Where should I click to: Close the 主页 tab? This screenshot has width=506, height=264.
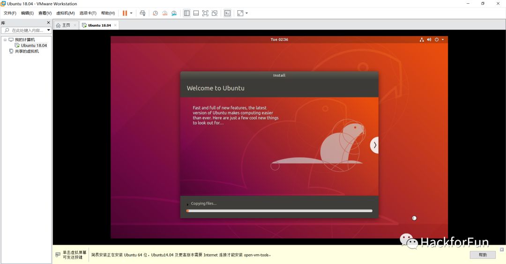75,25
